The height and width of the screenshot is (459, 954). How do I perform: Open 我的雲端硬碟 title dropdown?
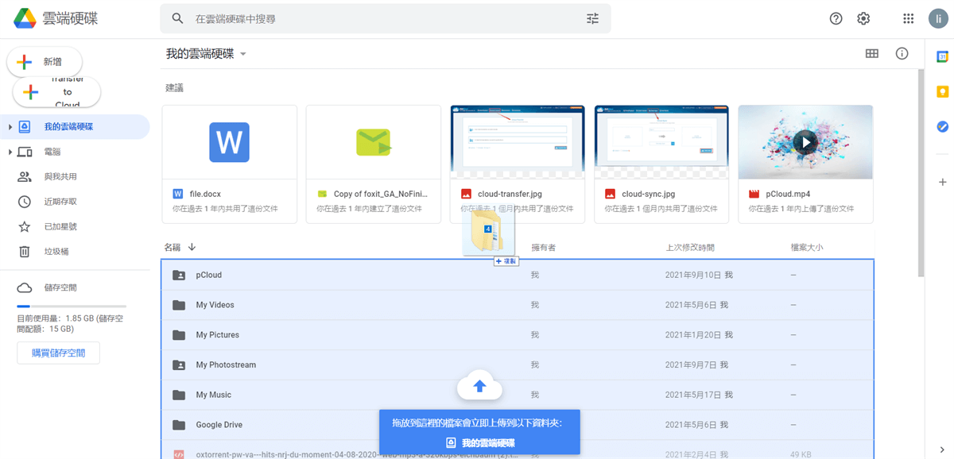click(x=243, y=54)
